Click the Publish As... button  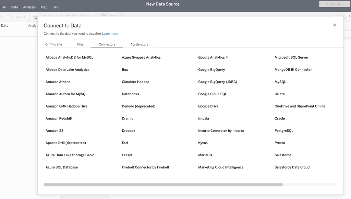334,4
